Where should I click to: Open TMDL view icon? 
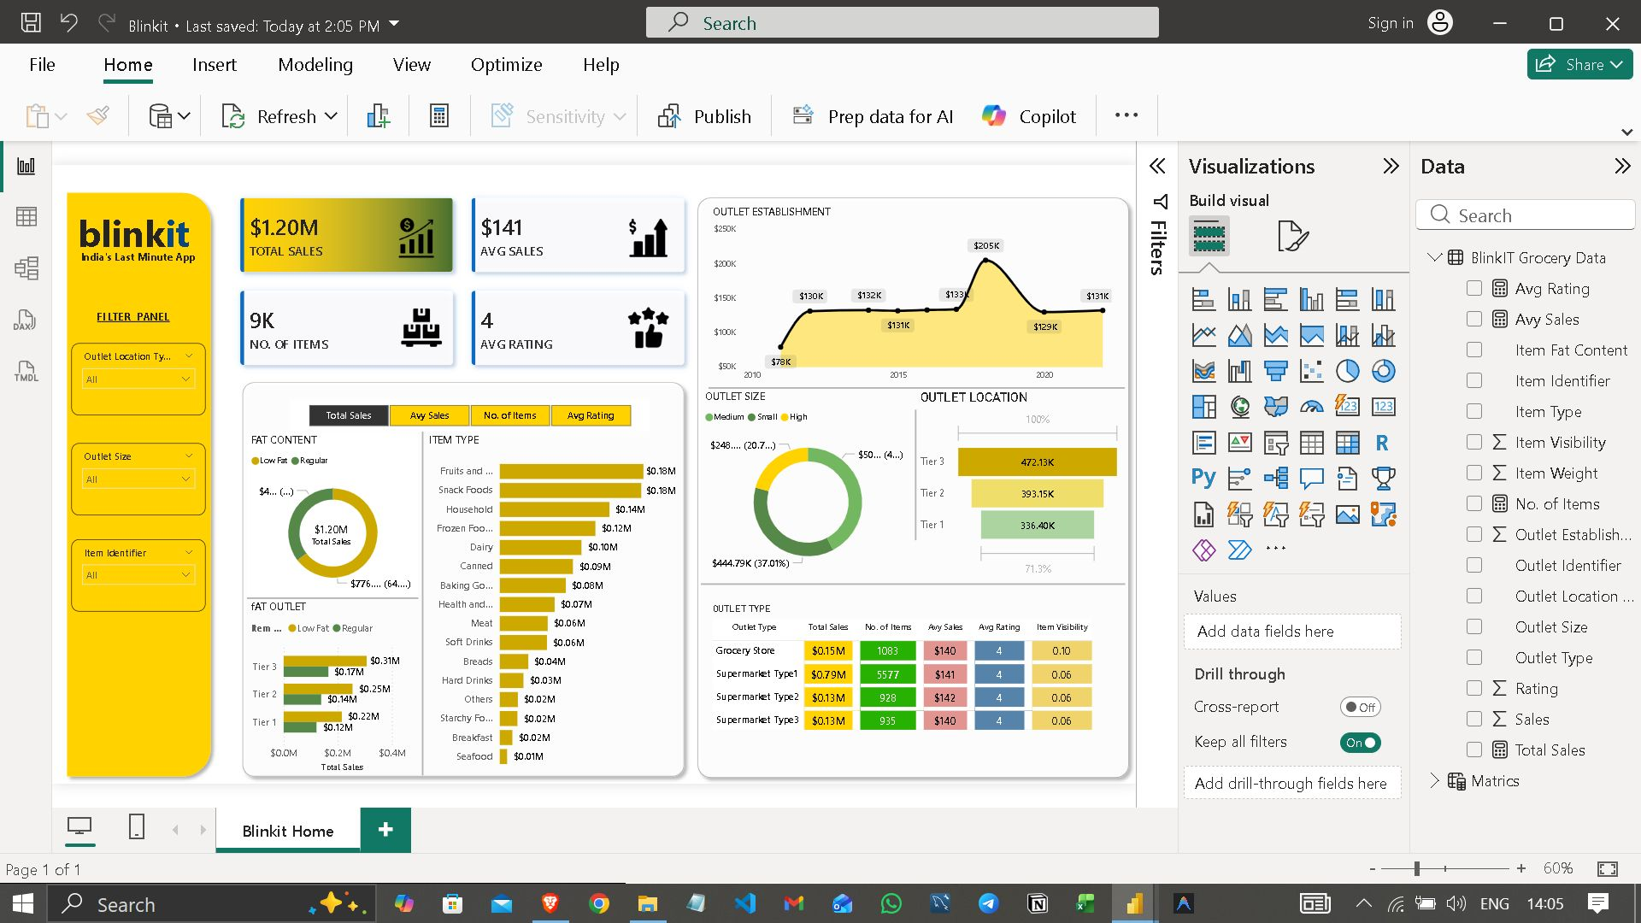(26, 371)
